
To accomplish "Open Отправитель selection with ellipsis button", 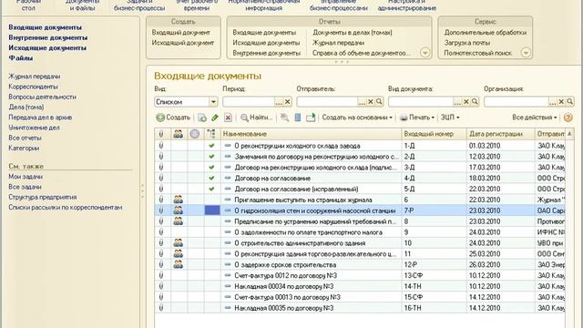I will pyautogui.click(x=363, y=101).
